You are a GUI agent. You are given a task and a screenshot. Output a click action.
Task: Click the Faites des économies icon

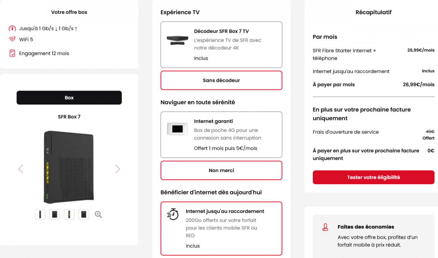pos(325,227)
